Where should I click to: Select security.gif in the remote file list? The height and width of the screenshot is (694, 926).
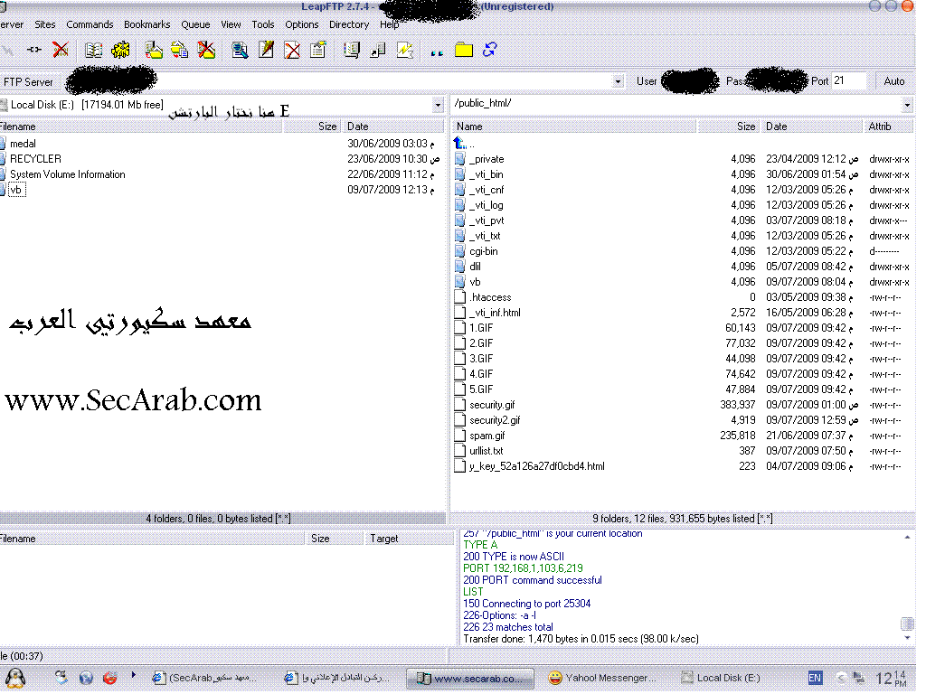click(x=492, y=405)
